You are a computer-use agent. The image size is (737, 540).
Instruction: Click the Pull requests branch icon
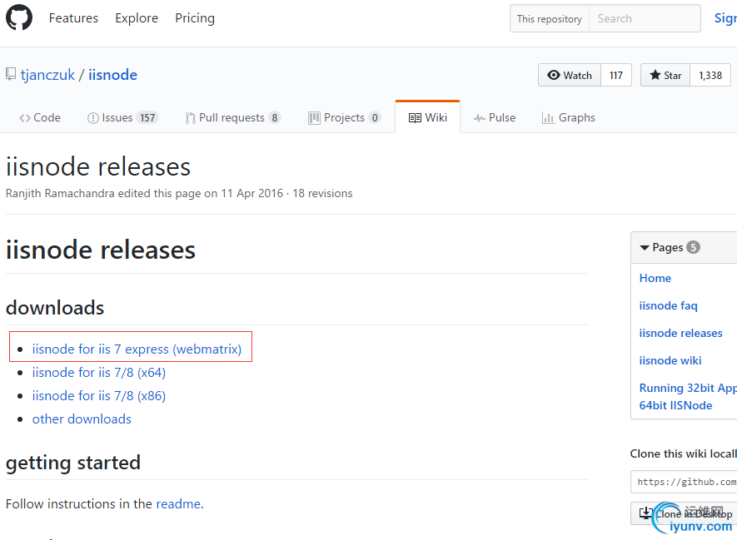click(190, 118)
